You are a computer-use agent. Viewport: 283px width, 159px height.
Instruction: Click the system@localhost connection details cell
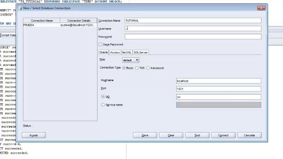point(79,25)
